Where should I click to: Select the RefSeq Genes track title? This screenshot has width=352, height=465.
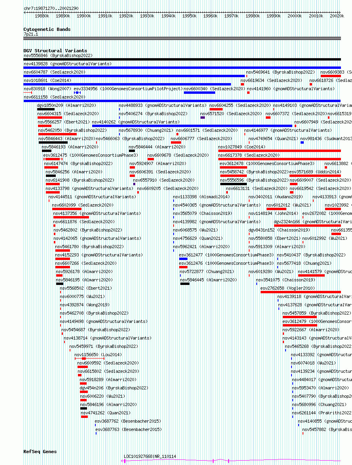coord(40,452)
